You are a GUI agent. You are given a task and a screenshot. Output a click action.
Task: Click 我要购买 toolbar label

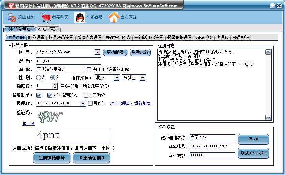pos(60,17)
